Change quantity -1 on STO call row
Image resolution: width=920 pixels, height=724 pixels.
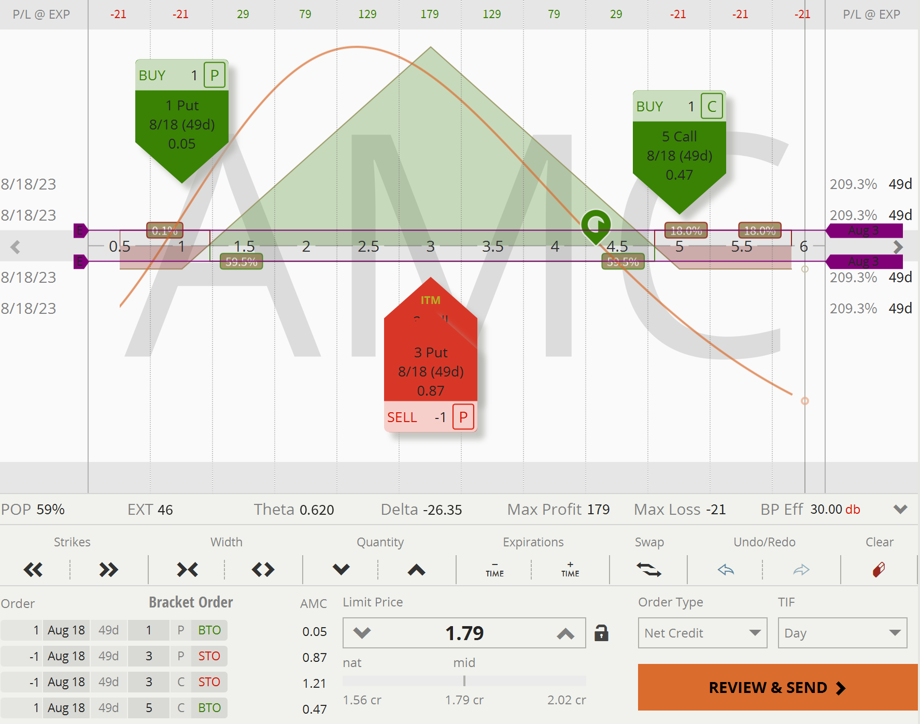click(22, 682)
